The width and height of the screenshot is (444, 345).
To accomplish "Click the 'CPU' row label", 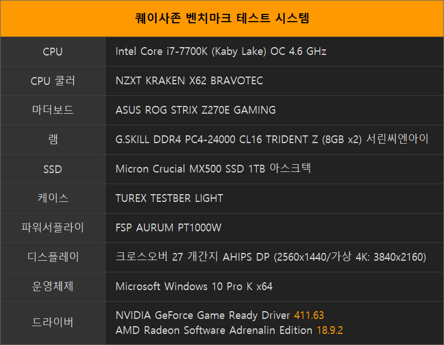I will coord(53,52).
